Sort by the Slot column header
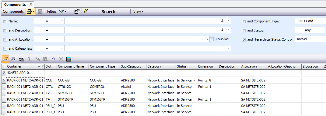This screenshot has height=116, width=326. click(x=51, y=66)
